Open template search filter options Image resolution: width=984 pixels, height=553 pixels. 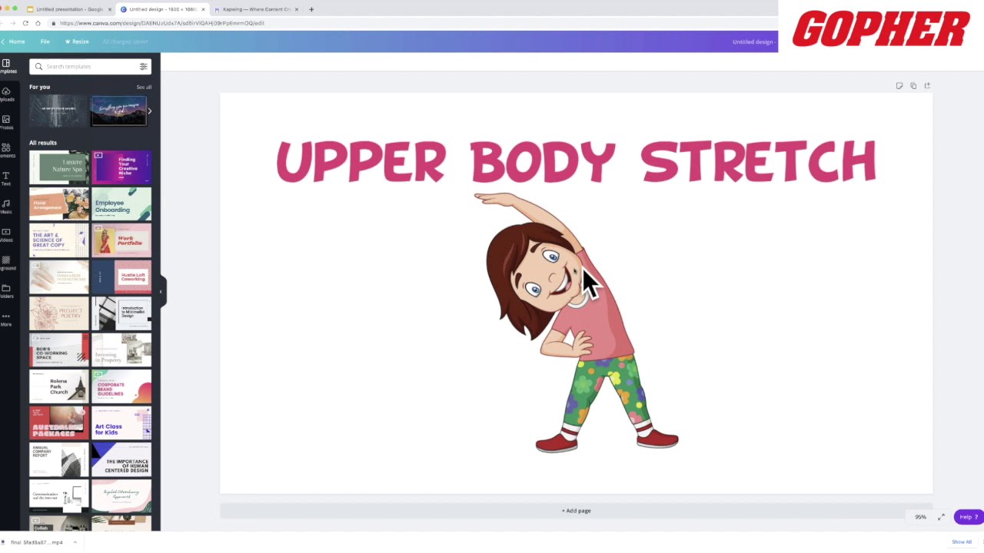point(143,66)
